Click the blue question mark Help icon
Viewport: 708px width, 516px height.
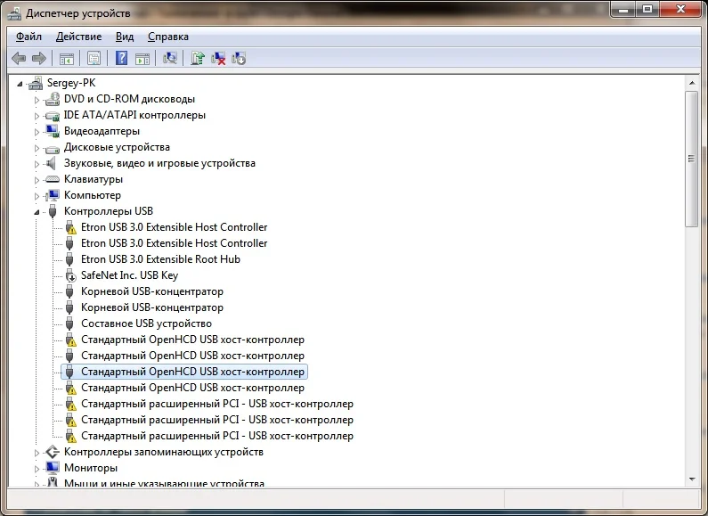pos(121,58)
